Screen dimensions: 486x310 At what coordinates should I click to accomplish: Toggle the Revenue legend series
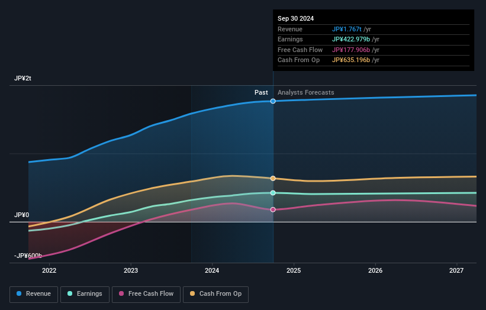click(34, 294)
